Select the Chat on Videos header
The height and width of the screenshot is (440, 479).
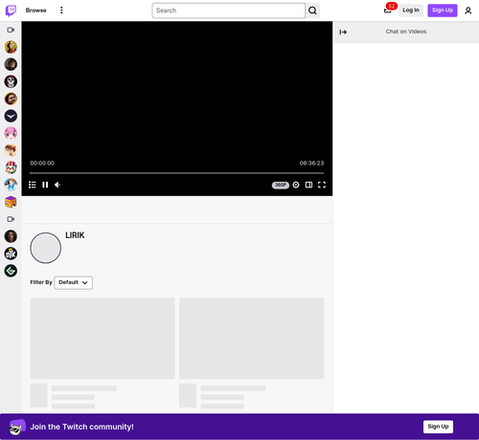click(x=406, y=32)
